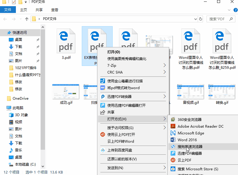Open OneDrive in navigation pane

click(21, 98)
